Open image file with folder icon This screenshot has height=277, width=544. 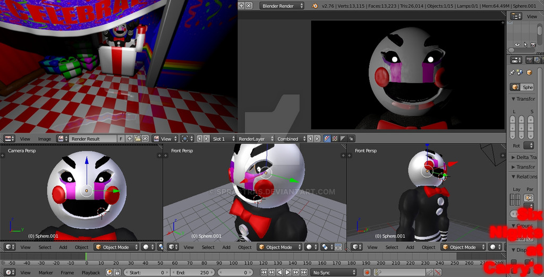138,138
